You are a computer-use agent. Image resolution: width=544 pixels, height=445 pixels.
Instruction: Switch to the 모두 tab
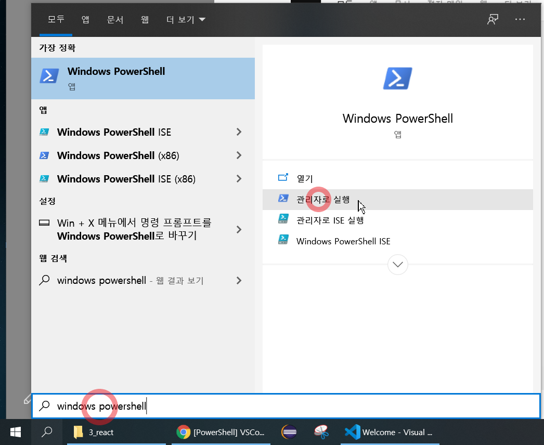(56, 19)
